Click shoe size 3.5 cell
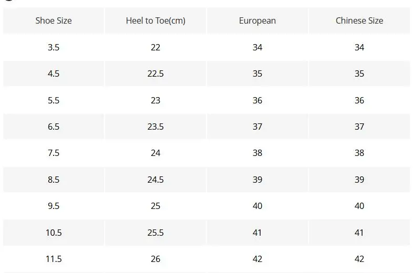 pos(54,47)
